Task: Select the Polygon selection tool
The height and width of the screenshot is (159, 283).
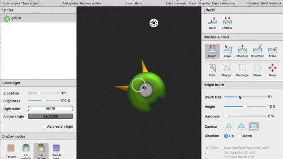Action: pos(227,70)
